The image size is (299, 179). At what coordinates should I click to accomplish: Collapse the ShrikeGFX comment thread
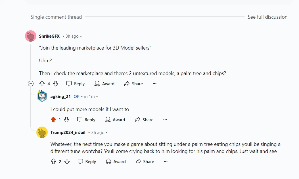31,84
